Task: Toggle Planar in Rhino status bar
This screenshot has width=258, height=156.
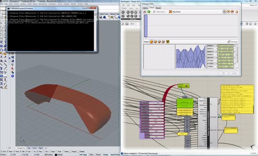Action: pyautogui.click(x=98, y=154)
